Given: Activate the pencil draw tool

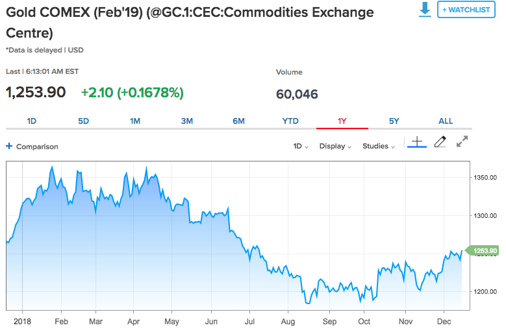Looking at the screenshot, I should (440, 142).
